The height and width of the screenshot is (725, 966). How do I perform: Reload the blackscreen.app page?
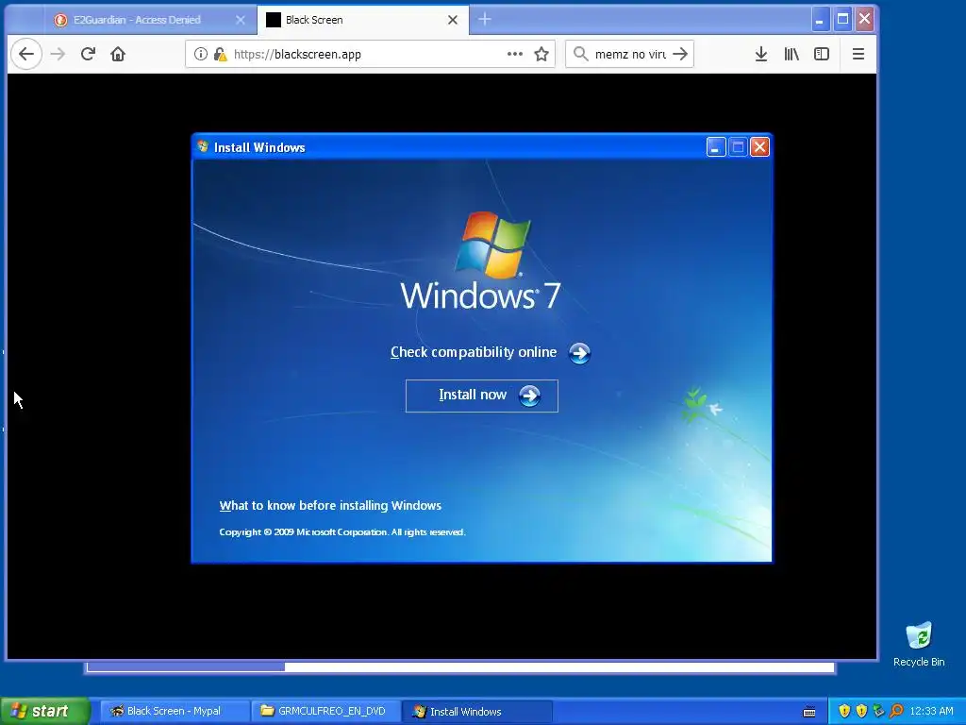click(88, 54)
